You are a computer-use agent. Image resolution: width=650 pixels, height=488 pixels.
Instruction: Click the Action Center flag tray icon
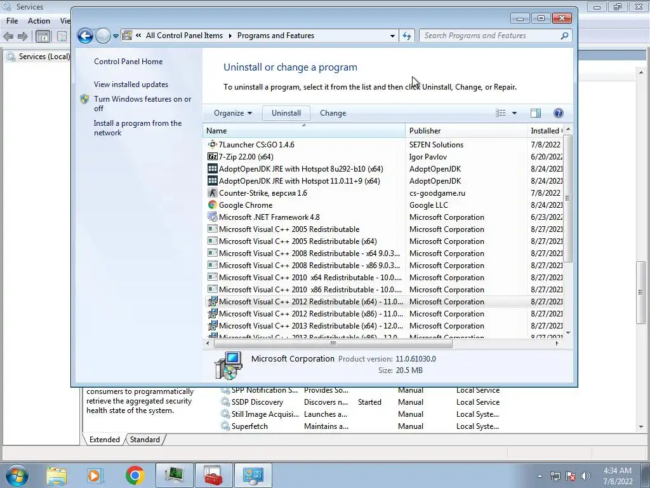[571, 476]
